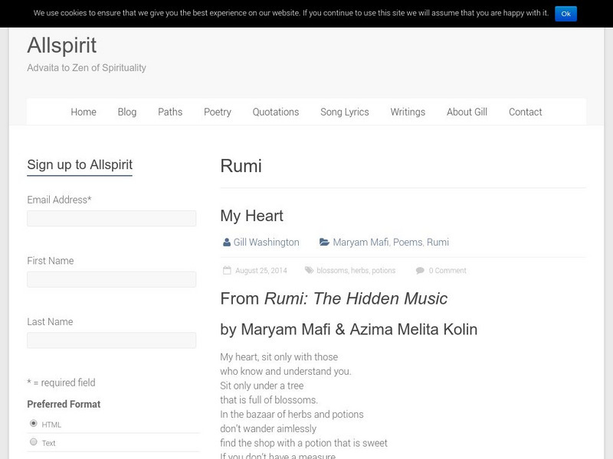Screen dimensions: 613x459
Task: Select the HTML format radio button
Action: 33,423
